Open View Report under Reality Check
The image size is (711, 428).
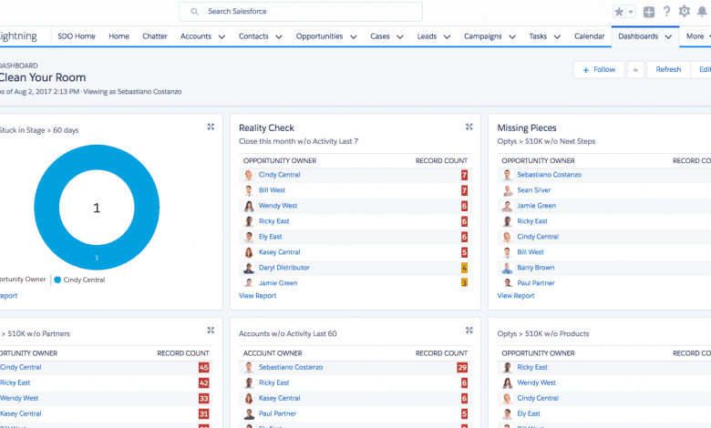[x=258, y=296]
